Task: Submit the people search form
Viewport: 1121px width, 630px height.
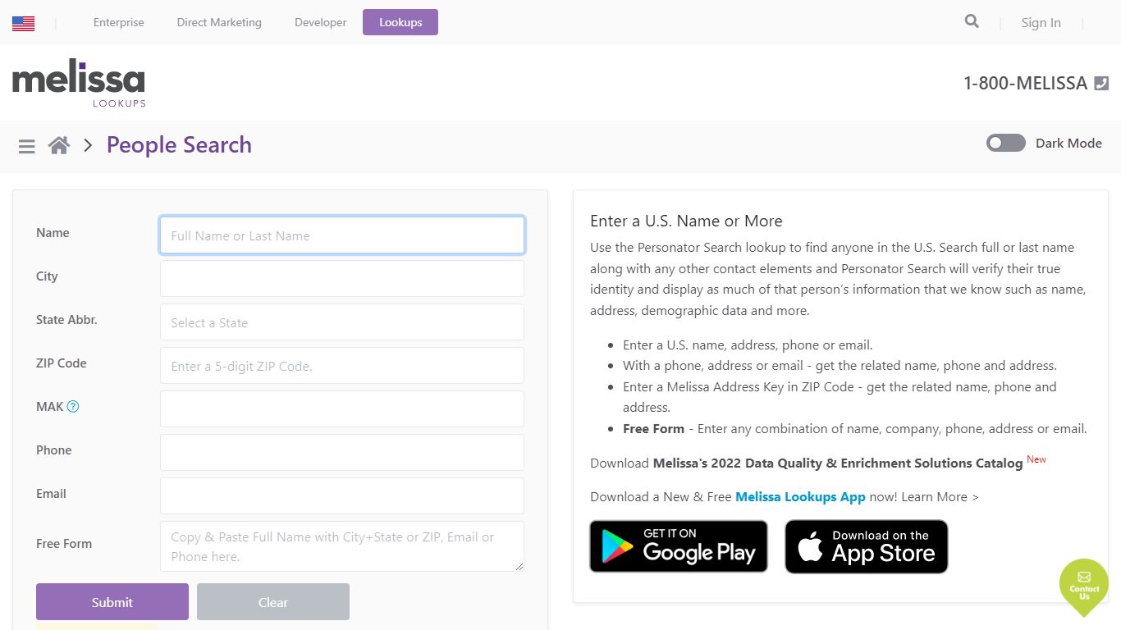Action: point(112,602)
